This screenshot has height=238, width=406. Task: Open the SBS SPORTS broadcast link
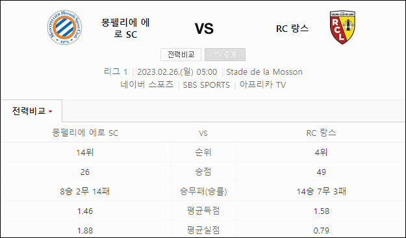(207, 85)
